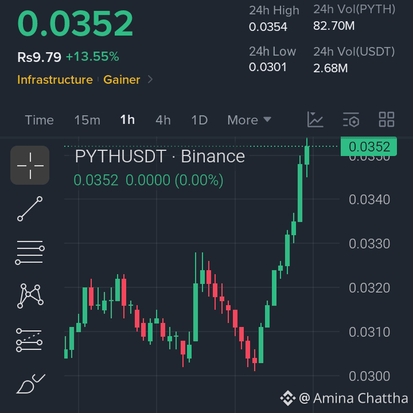
Task: Click the 24h Vol(PYTH) value 82.70M
Action: pyautogui.click(x=334, y=26)
